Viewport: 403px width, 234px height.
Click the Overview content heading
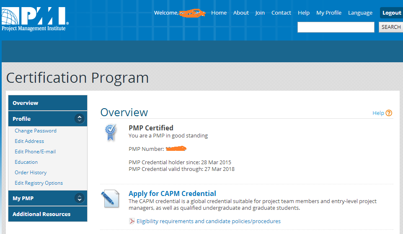pyautogui.click(x=124, y=112)
